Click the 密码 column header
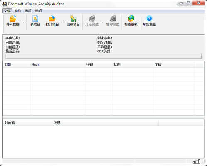 pyautogui.click(x=99, y=65)
